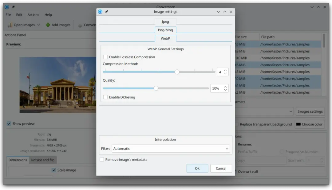332x190 pixels.
Task: Increase Compression Method with up arrow
Action: pyautogui.click(x=225, y=70)
